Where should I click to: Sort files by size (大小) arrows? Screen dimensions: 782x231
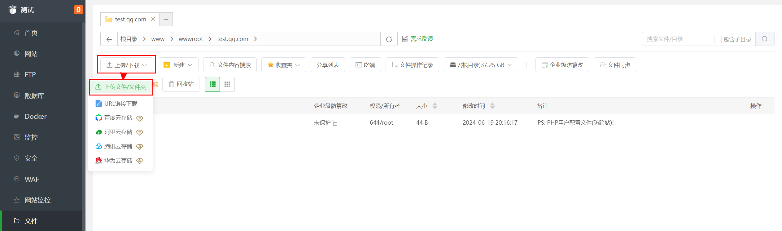tap(435, 106)
